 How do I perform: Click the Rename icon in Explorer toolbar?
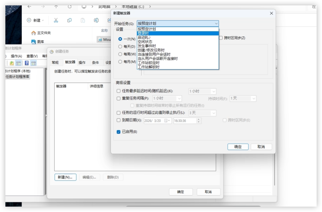coord(96,20)
